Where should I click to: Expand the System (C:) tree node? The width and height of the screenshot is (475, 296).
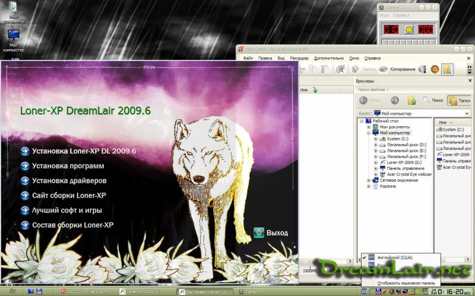coord(375,139)
